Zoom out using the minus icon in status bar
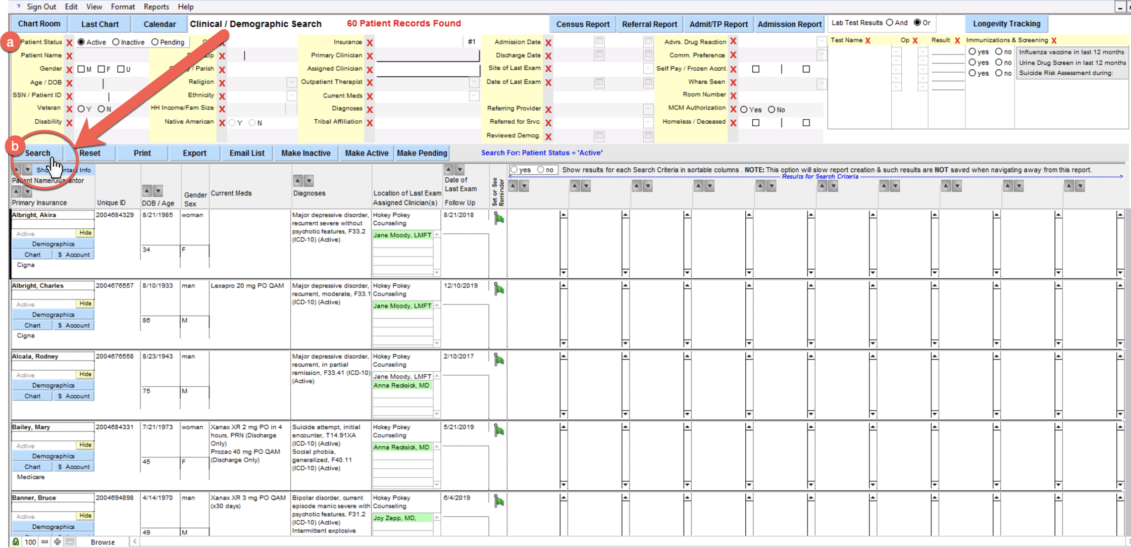The image size is (1131, 548). tap(45, 542)
